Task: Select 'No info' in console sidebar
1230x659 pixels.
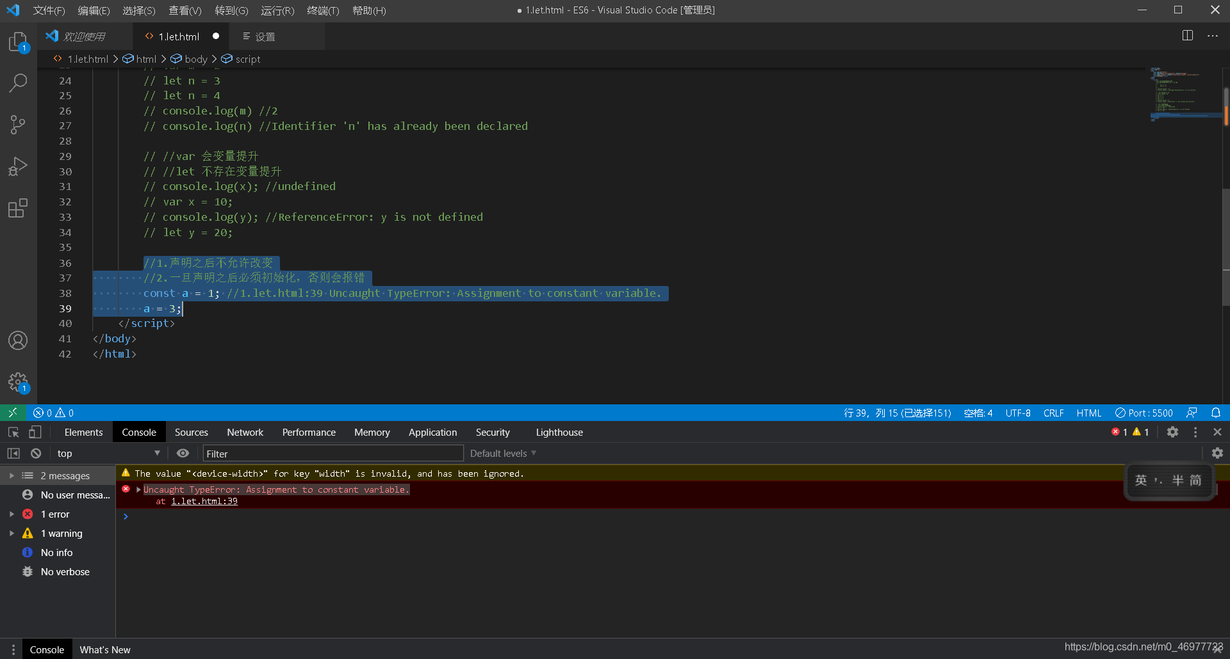Action: (x=58, y=552)
